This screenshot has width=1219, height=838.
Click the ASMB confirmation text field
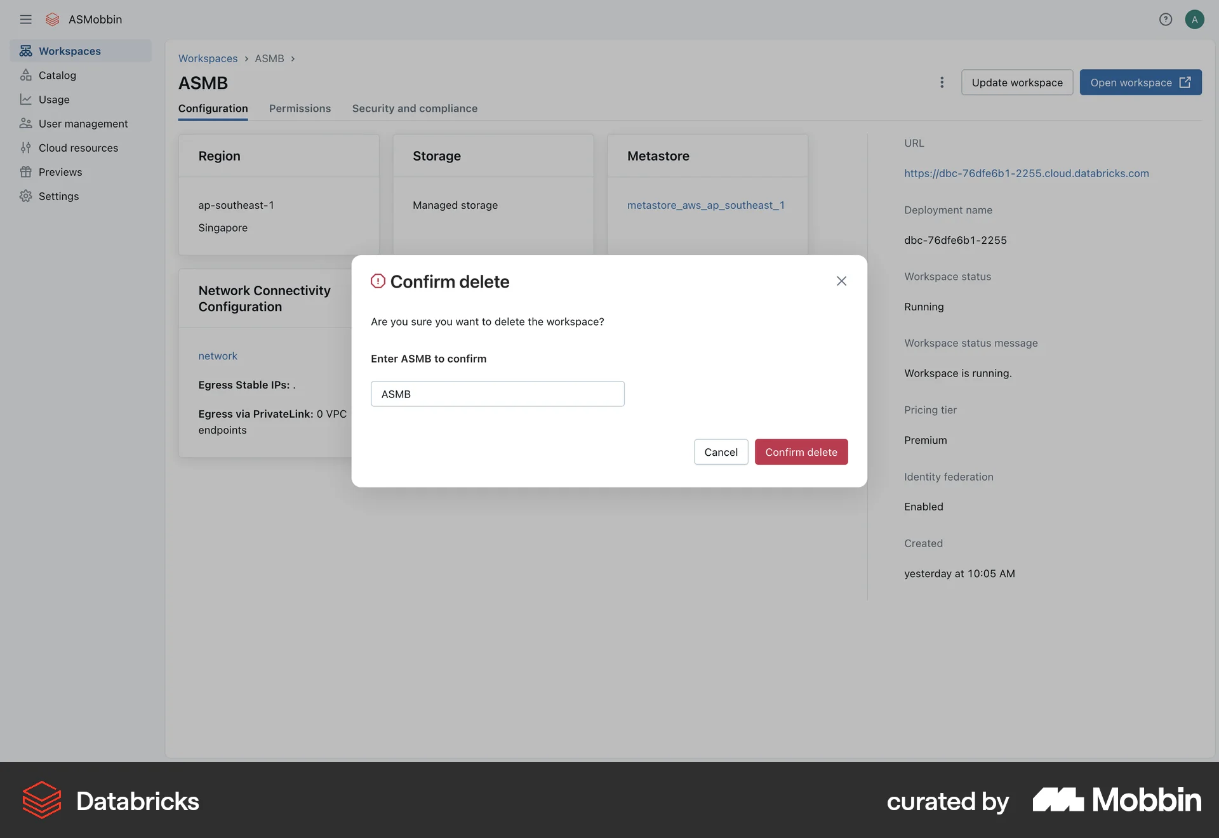pos(497,394)
